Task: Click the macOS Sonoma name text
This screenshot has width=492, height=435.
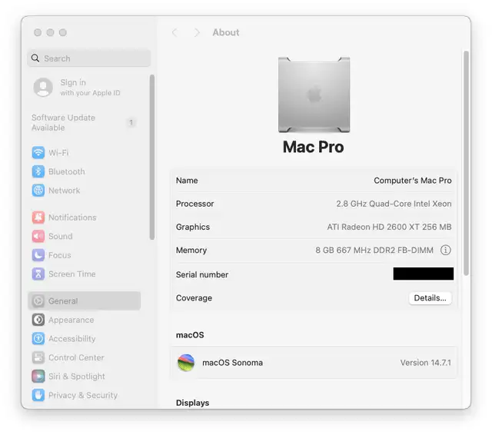Action: 232,363
